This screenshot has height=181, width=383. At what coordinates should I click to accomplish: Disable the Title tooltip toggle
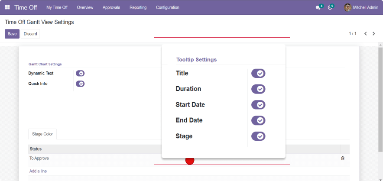pyautogui.click(x=258, y=74)
